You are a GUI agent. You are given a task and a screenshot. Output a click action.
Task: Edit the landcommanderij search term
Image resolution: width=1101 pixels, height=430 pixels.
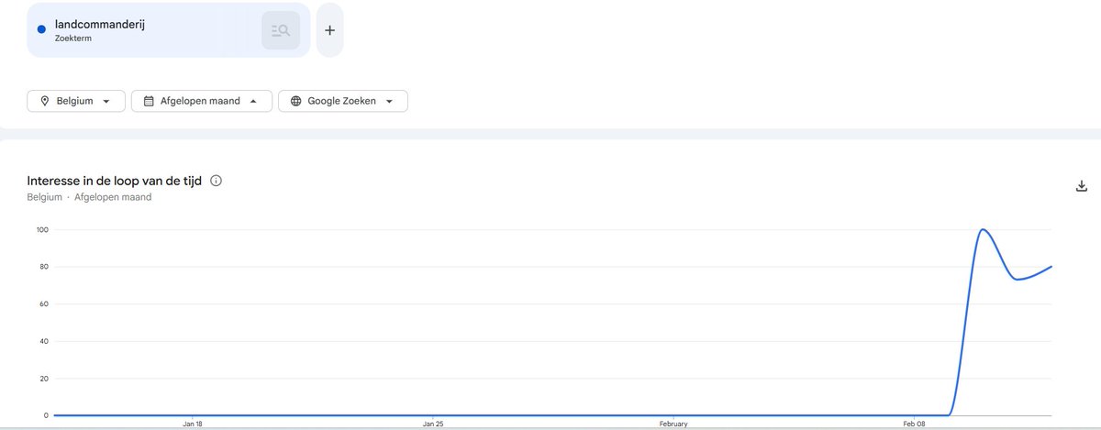pyautogui.click(x=99, y=25)
